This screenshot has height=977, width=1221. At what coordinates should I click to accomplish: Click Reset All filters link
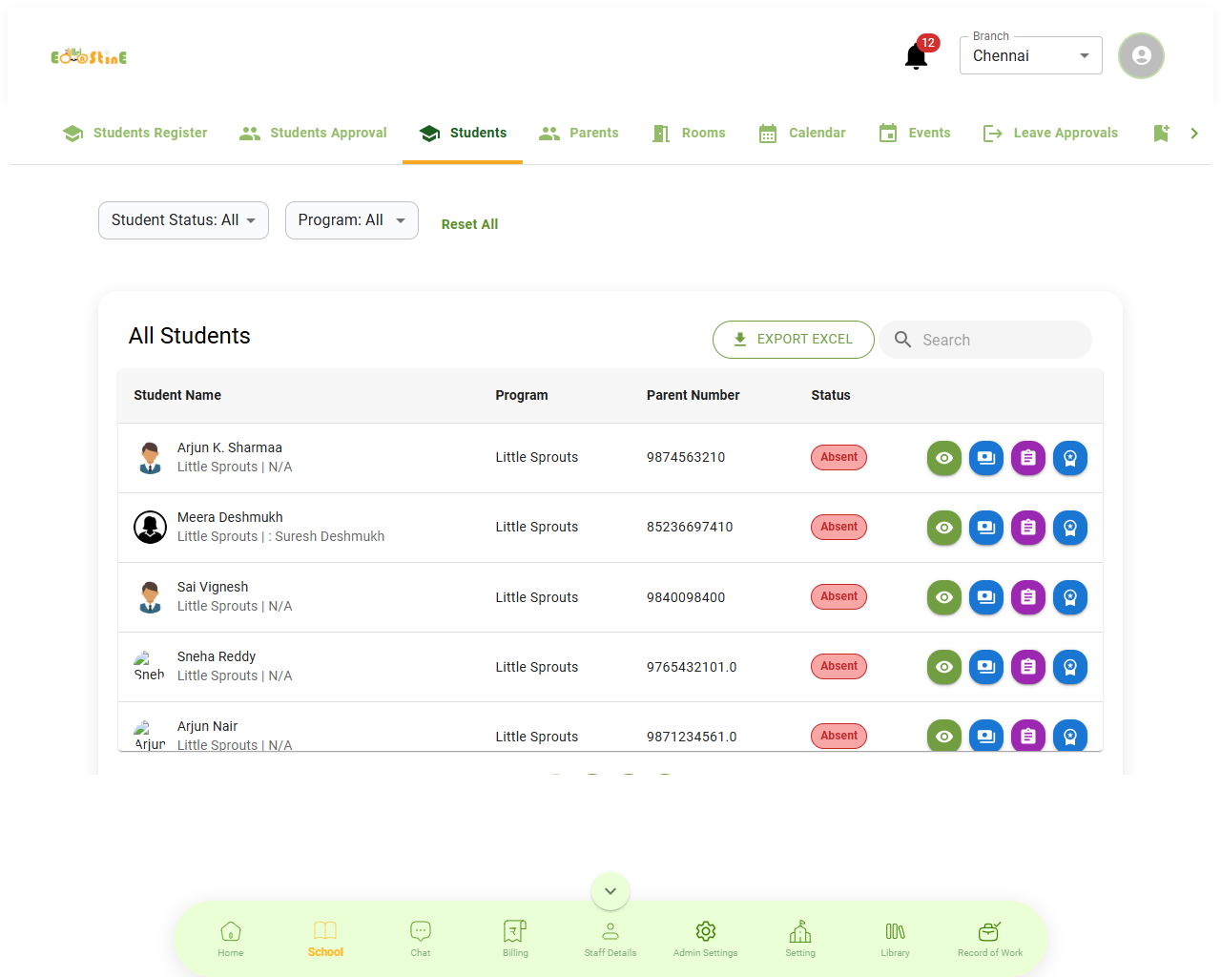coord(469,224)
